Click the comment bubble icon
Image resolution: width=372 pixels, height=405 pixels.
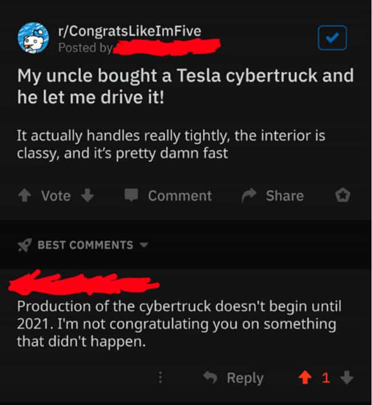point(131,195)
